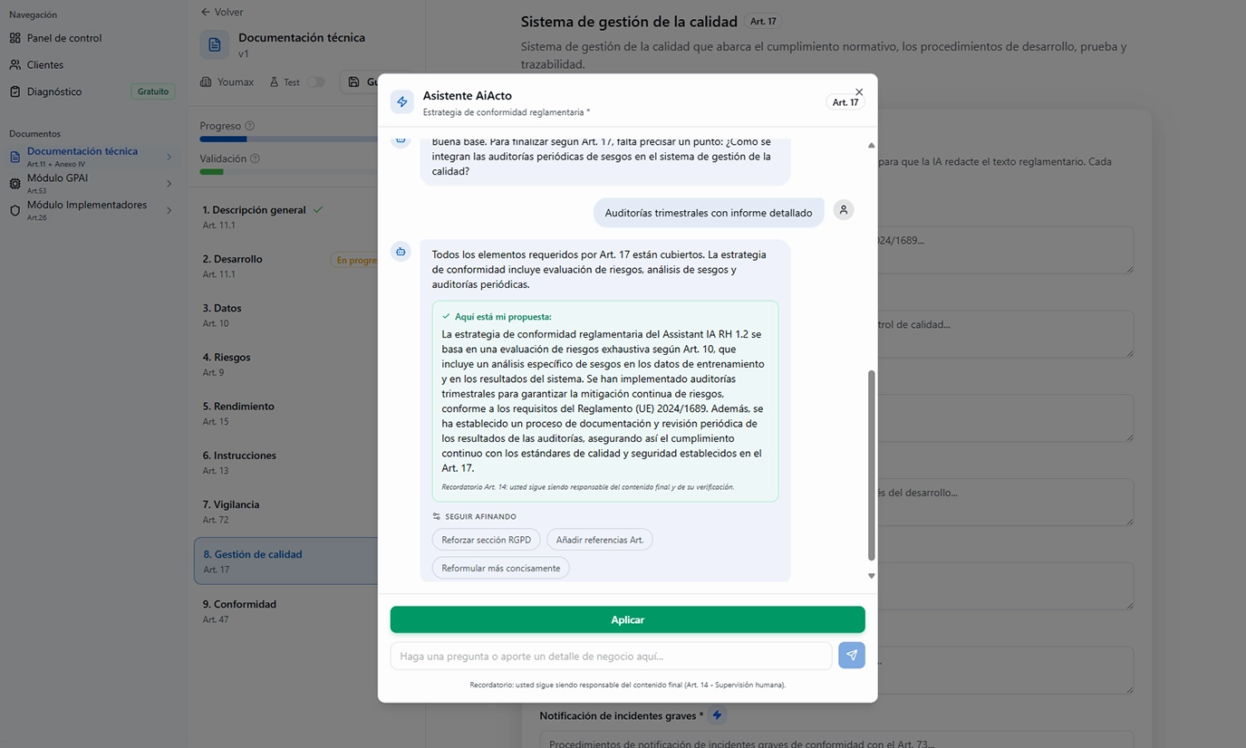The image size is (1246, 748).
Task: Click the AiActo Assistant lightning icon
Action: click(x=401, y=101)
